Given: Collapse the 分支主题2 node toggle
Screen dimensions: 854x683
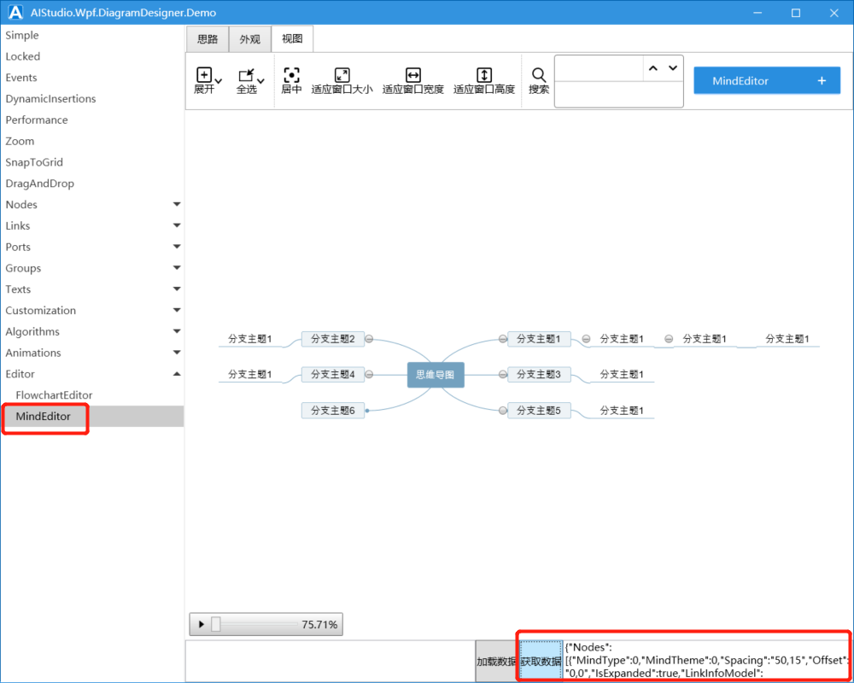Looking at the screenshot, I should coord(369,339).
